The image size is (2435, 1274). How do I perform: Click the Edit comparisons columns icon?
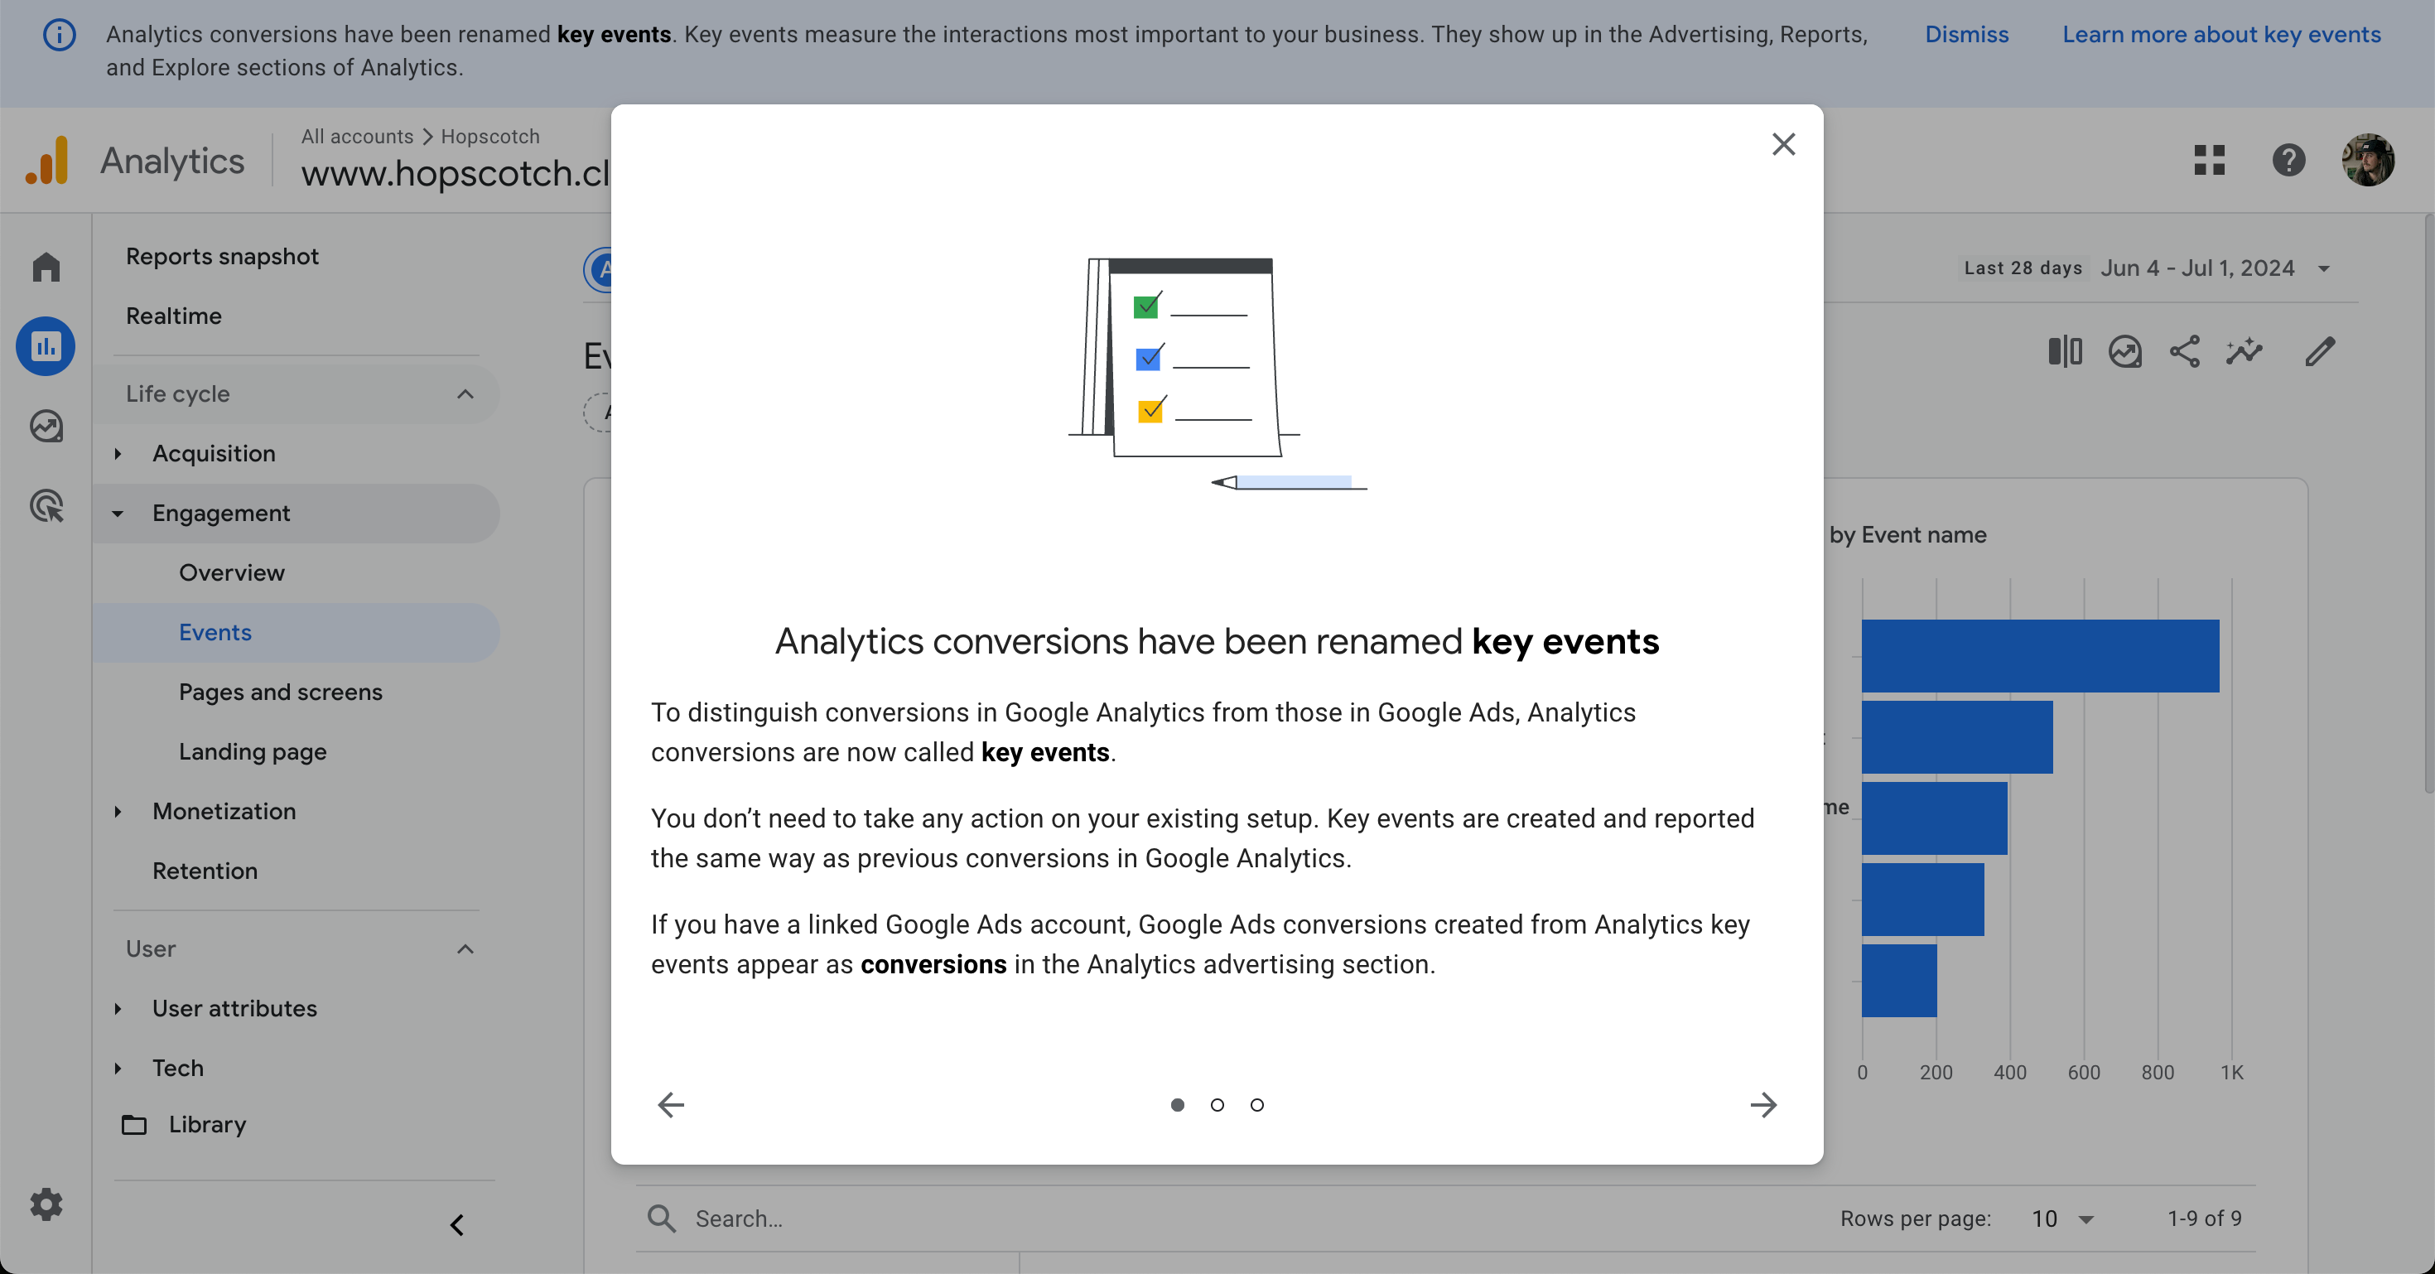[x=2065, y=351]
